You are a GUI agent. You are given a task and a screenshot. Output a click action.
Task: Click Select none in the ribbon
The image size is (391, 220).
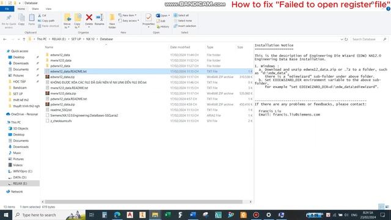tap(183, 21)
